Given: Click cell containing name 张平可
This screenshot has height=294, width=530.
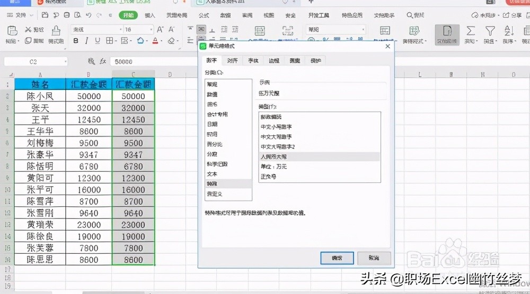Looking at the screenshot, I should pos(40,190).
